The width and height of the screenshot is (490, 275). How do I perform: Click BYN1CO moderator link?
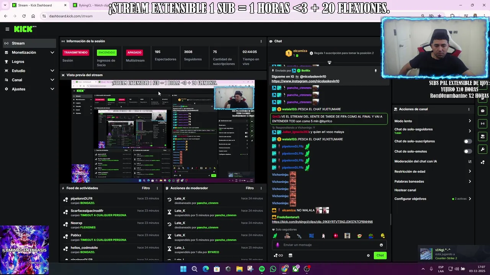point(213,252)
